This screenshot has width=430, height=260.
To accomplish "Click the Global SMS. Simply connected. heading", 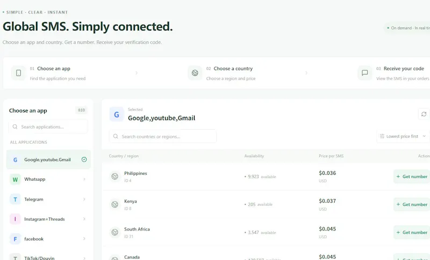I will (88, 27).
